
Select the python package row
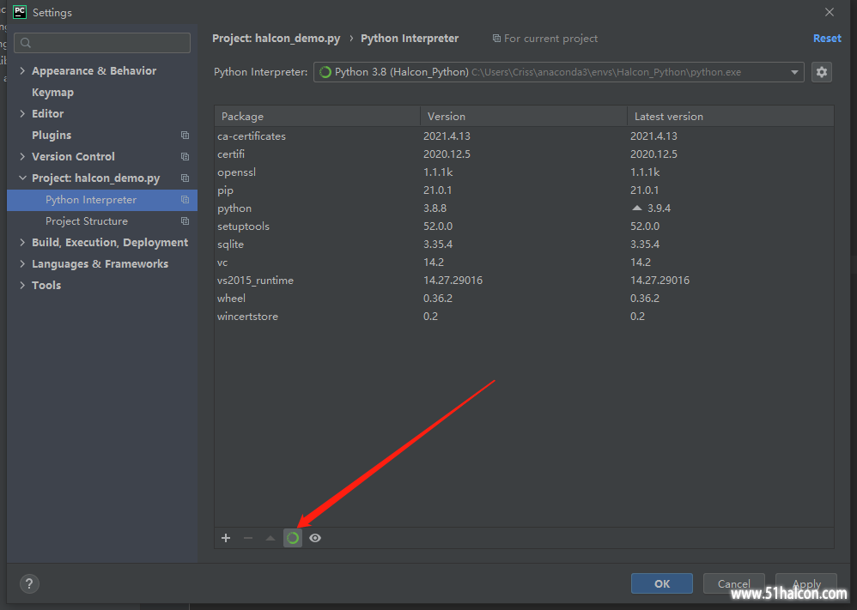[x=524, y=208]
